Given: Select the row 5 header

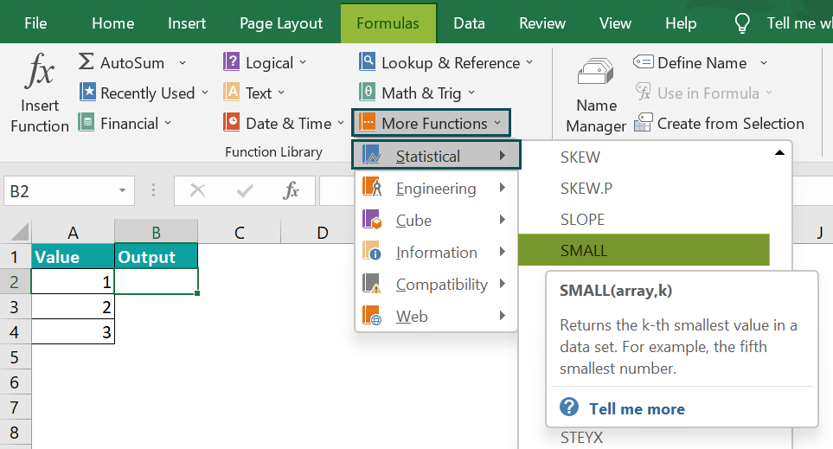Looking at the screenshot, I should point(15,357).
